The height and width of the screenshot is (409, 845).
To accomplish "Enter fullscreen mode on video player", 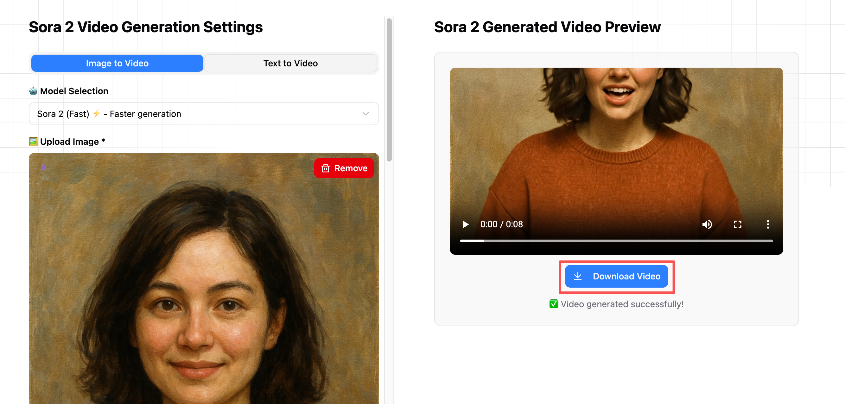I will point(737,224).
